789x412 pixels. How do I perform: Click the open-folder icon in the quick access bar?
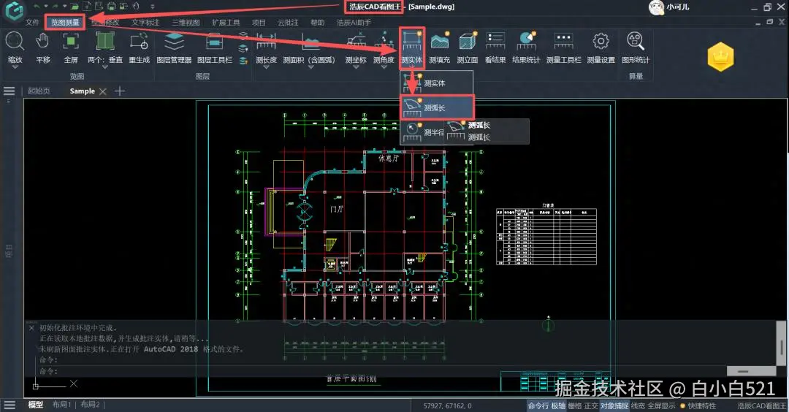tap(75, 7)
